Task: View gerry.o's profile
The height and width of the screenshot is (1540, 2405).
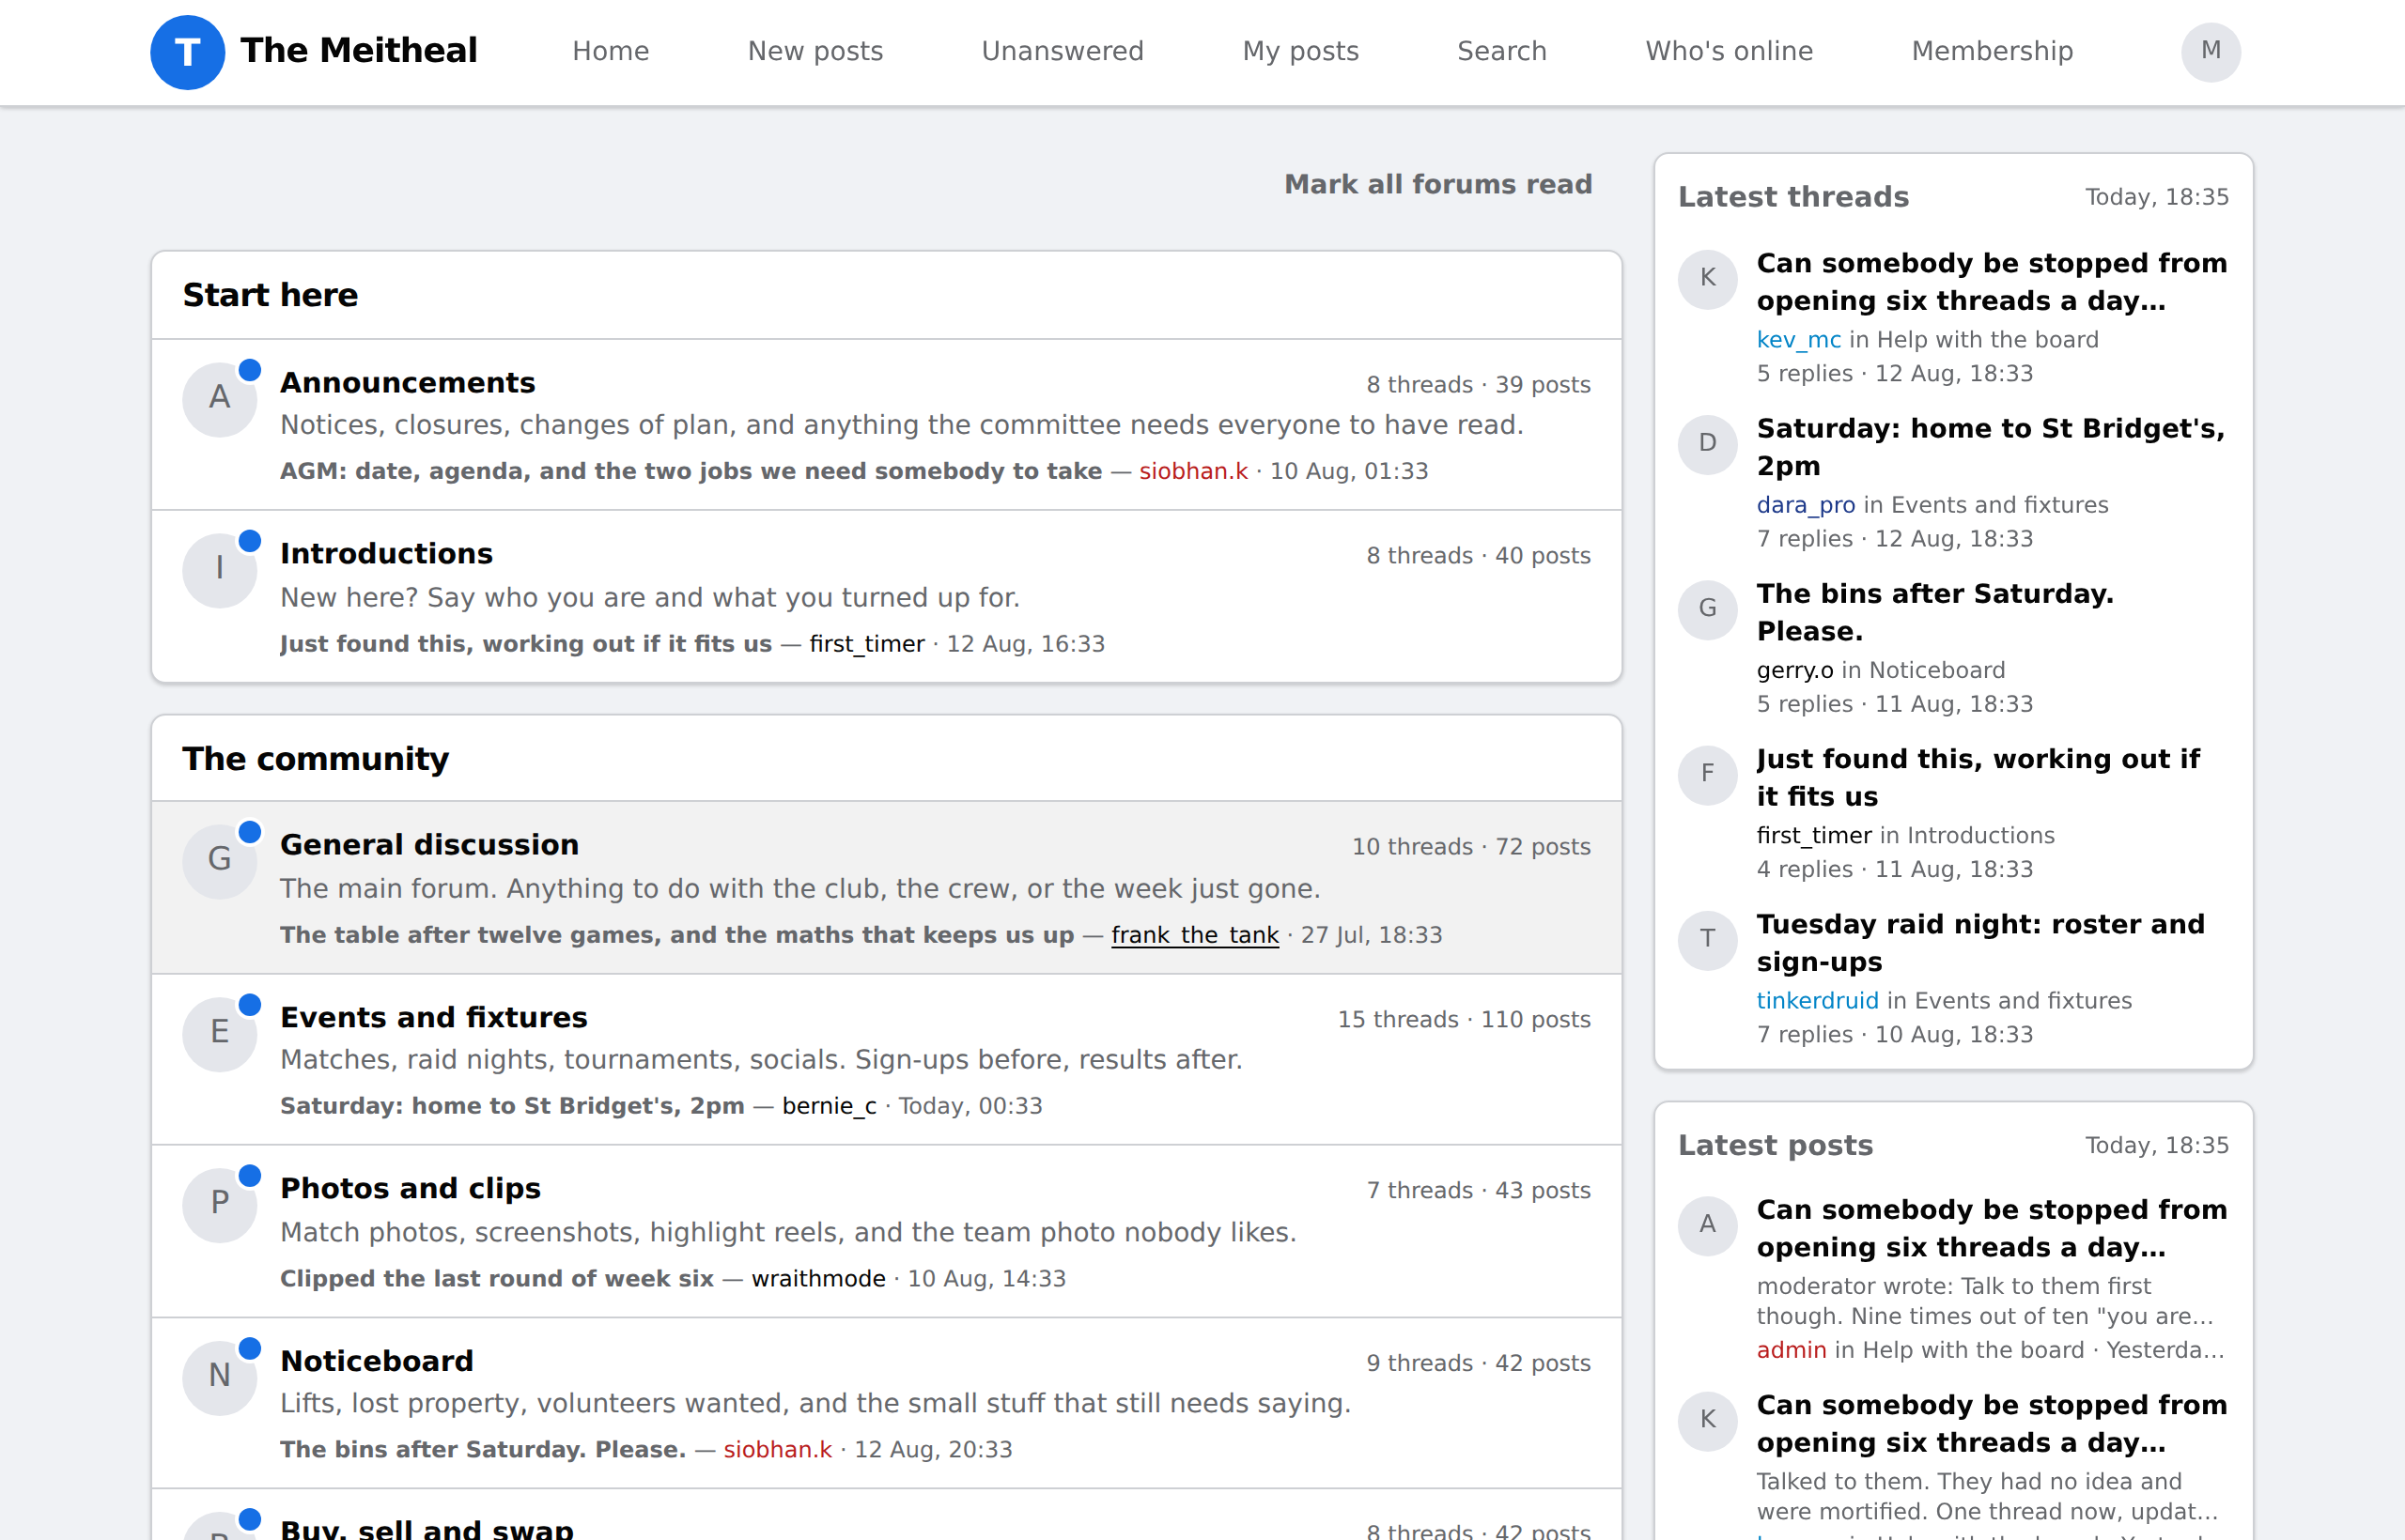Action: 1794,670
